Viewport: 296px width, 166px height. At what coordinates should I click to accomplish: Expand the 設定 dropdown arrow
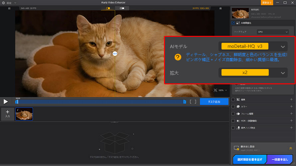15,3
